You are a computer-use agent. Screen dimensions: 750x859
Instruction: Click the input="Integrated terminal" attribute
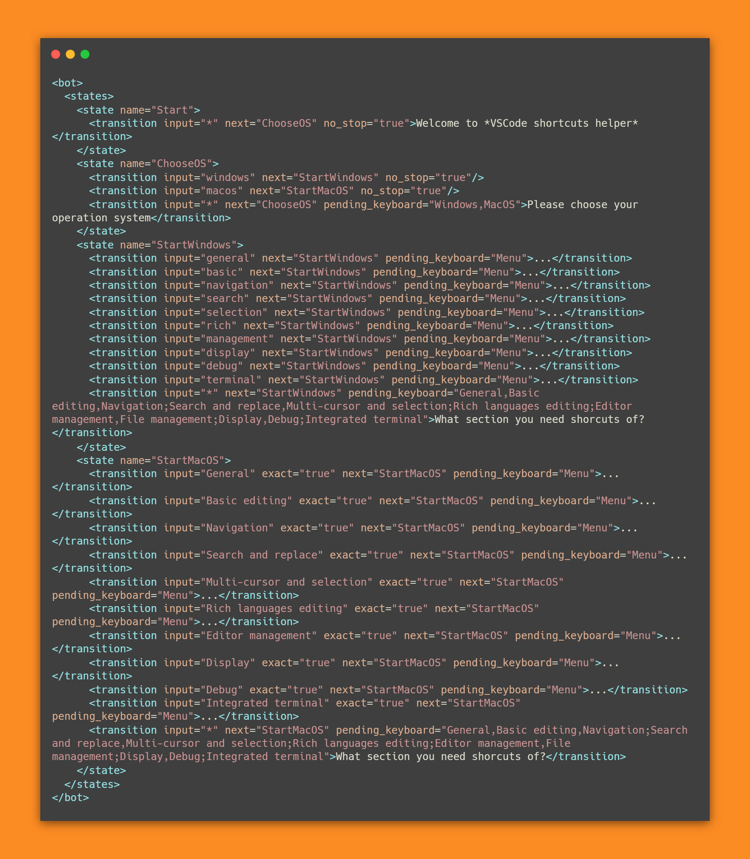click(x=246, y=703)
